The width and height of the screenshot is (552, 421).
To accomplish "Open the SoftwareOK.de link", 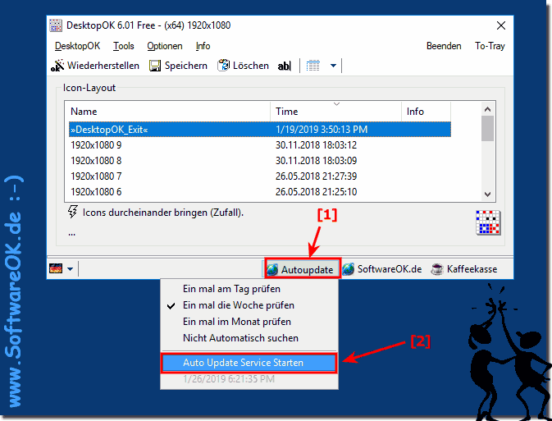I will 382,269.
